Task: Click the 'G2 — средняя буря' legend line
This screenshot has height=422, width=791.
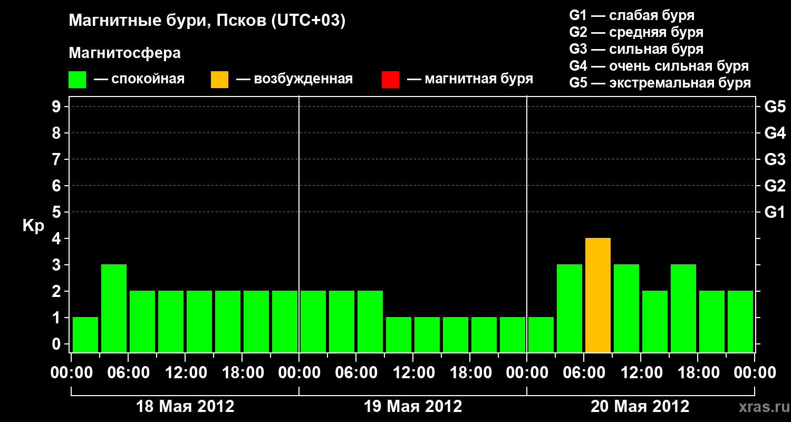Action: (636, 32)
